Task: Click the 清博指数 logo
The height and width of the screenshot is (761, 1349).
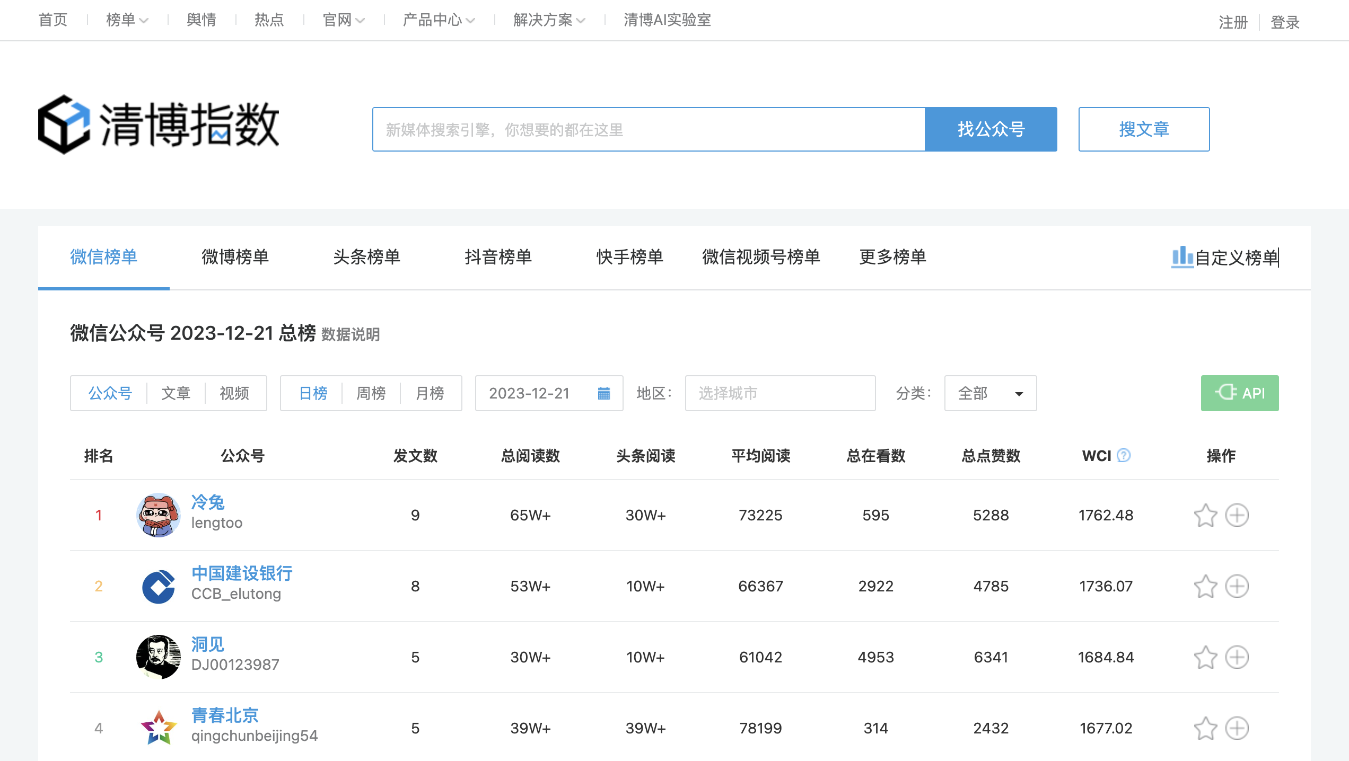Action: pyautogui.click(x=159, y=125)
